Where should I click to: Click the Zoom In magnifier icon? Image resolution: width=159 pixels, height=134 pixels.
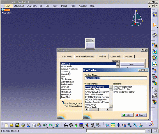click(x=130, y=125)
